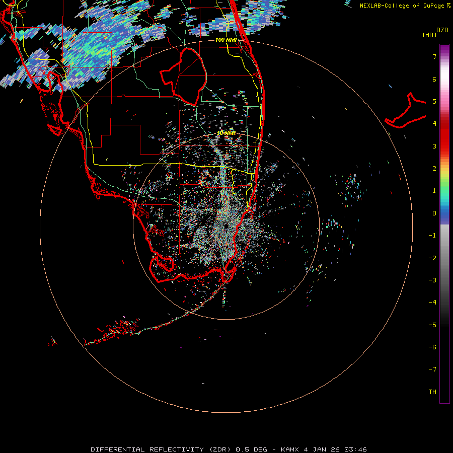The width and height of the screenshot is (453, 453).
Task: Click the radar site center dot near Miami
Action: (x=226, y=225)
